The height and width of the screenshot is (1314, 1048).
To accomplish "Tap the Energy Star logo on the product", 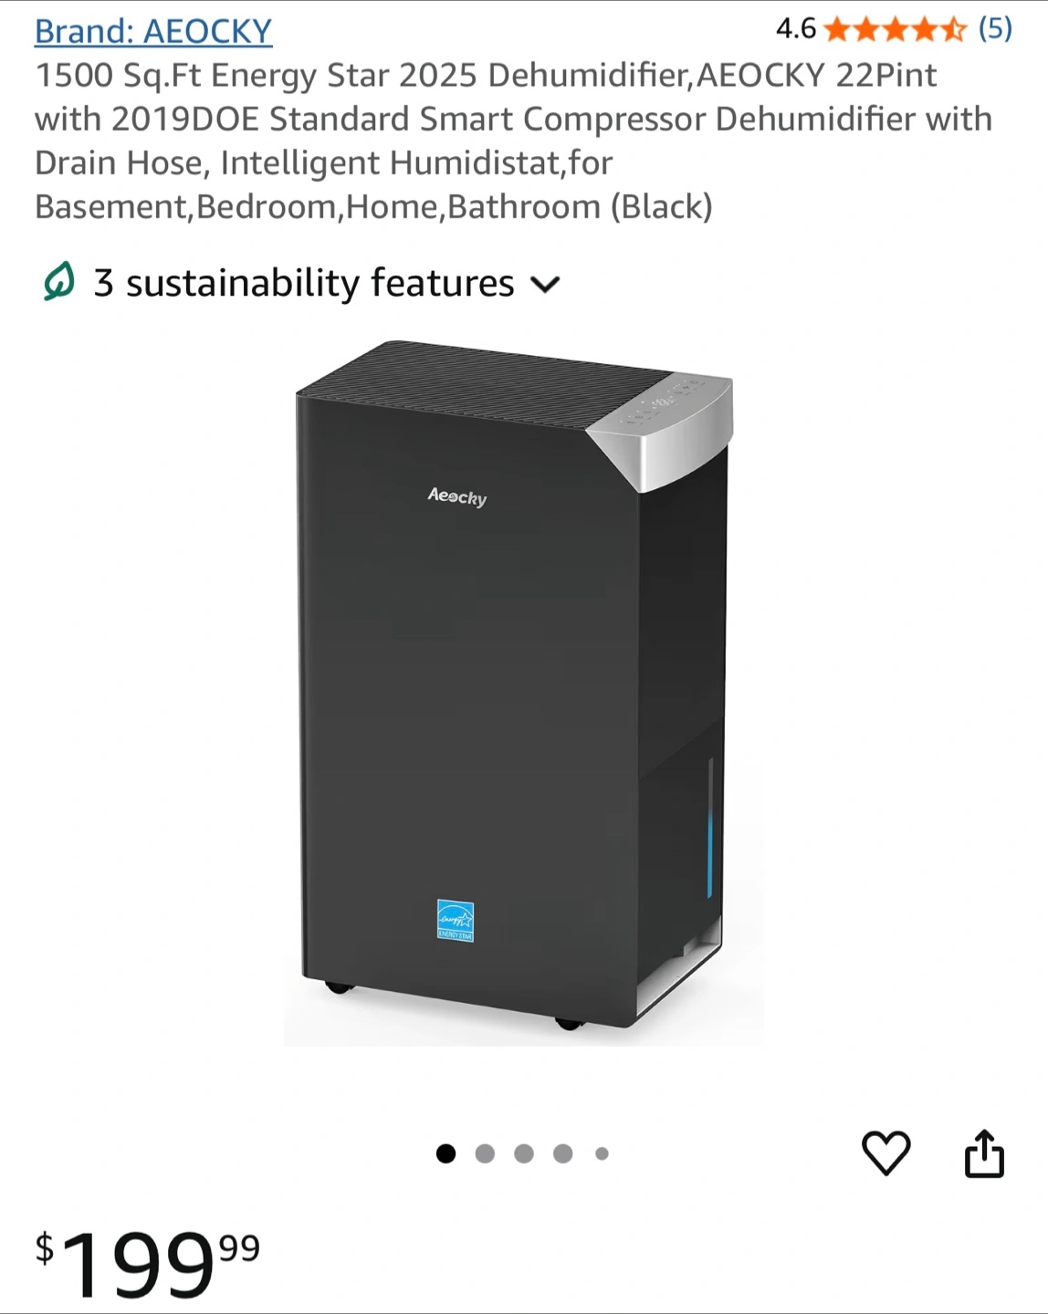I will point(456,921).
